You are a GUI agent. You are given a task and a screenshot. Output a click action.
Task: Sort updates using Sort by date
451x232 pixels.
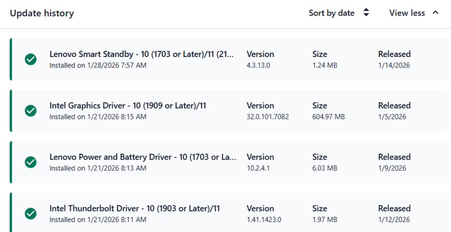[331, 13]
